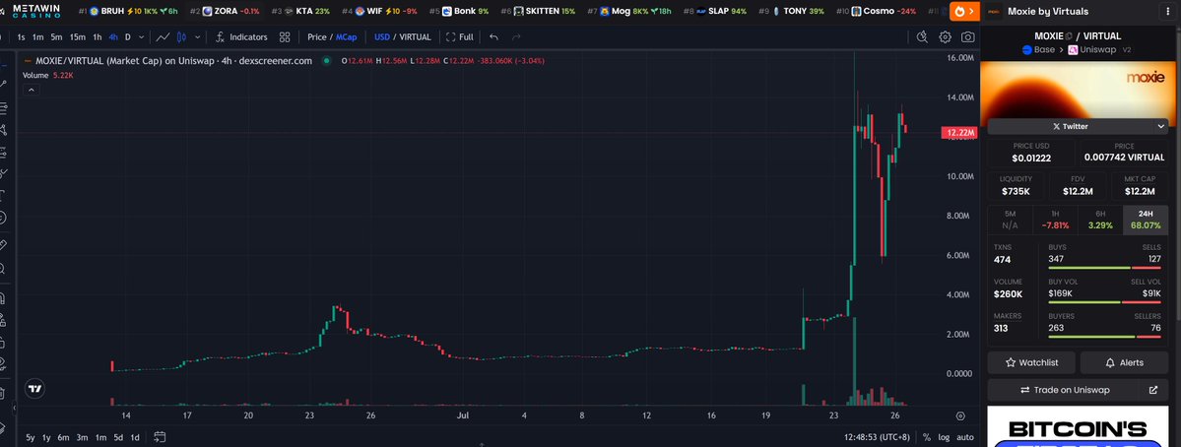Set chart denomination to USD
Screen dimensions: 1181x447
[382, 36]
